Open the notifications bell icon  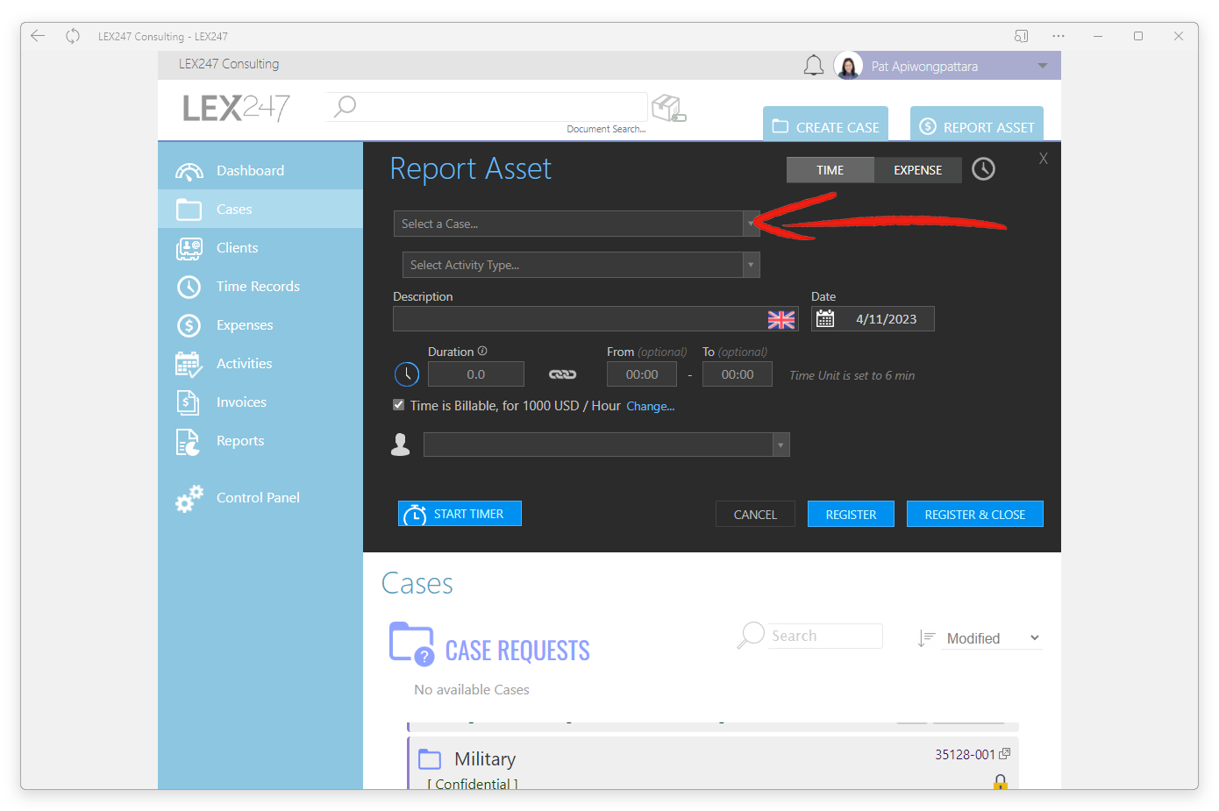pos(814,66)
